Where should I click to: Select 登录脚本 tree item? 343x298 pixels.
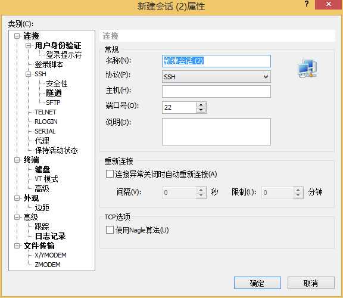tap(49, 64)
